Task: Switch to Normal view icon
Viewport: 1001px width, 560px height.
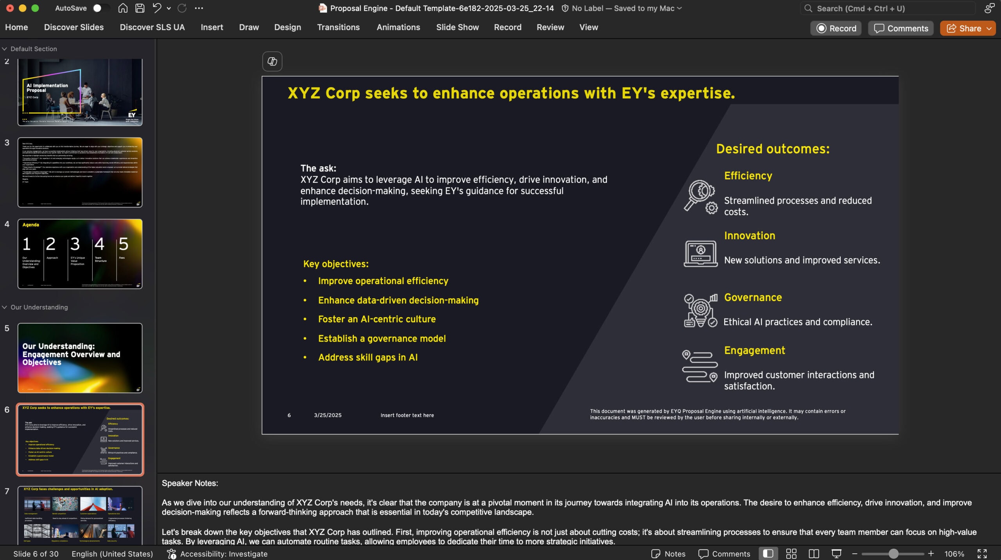Action: (768, 554)
